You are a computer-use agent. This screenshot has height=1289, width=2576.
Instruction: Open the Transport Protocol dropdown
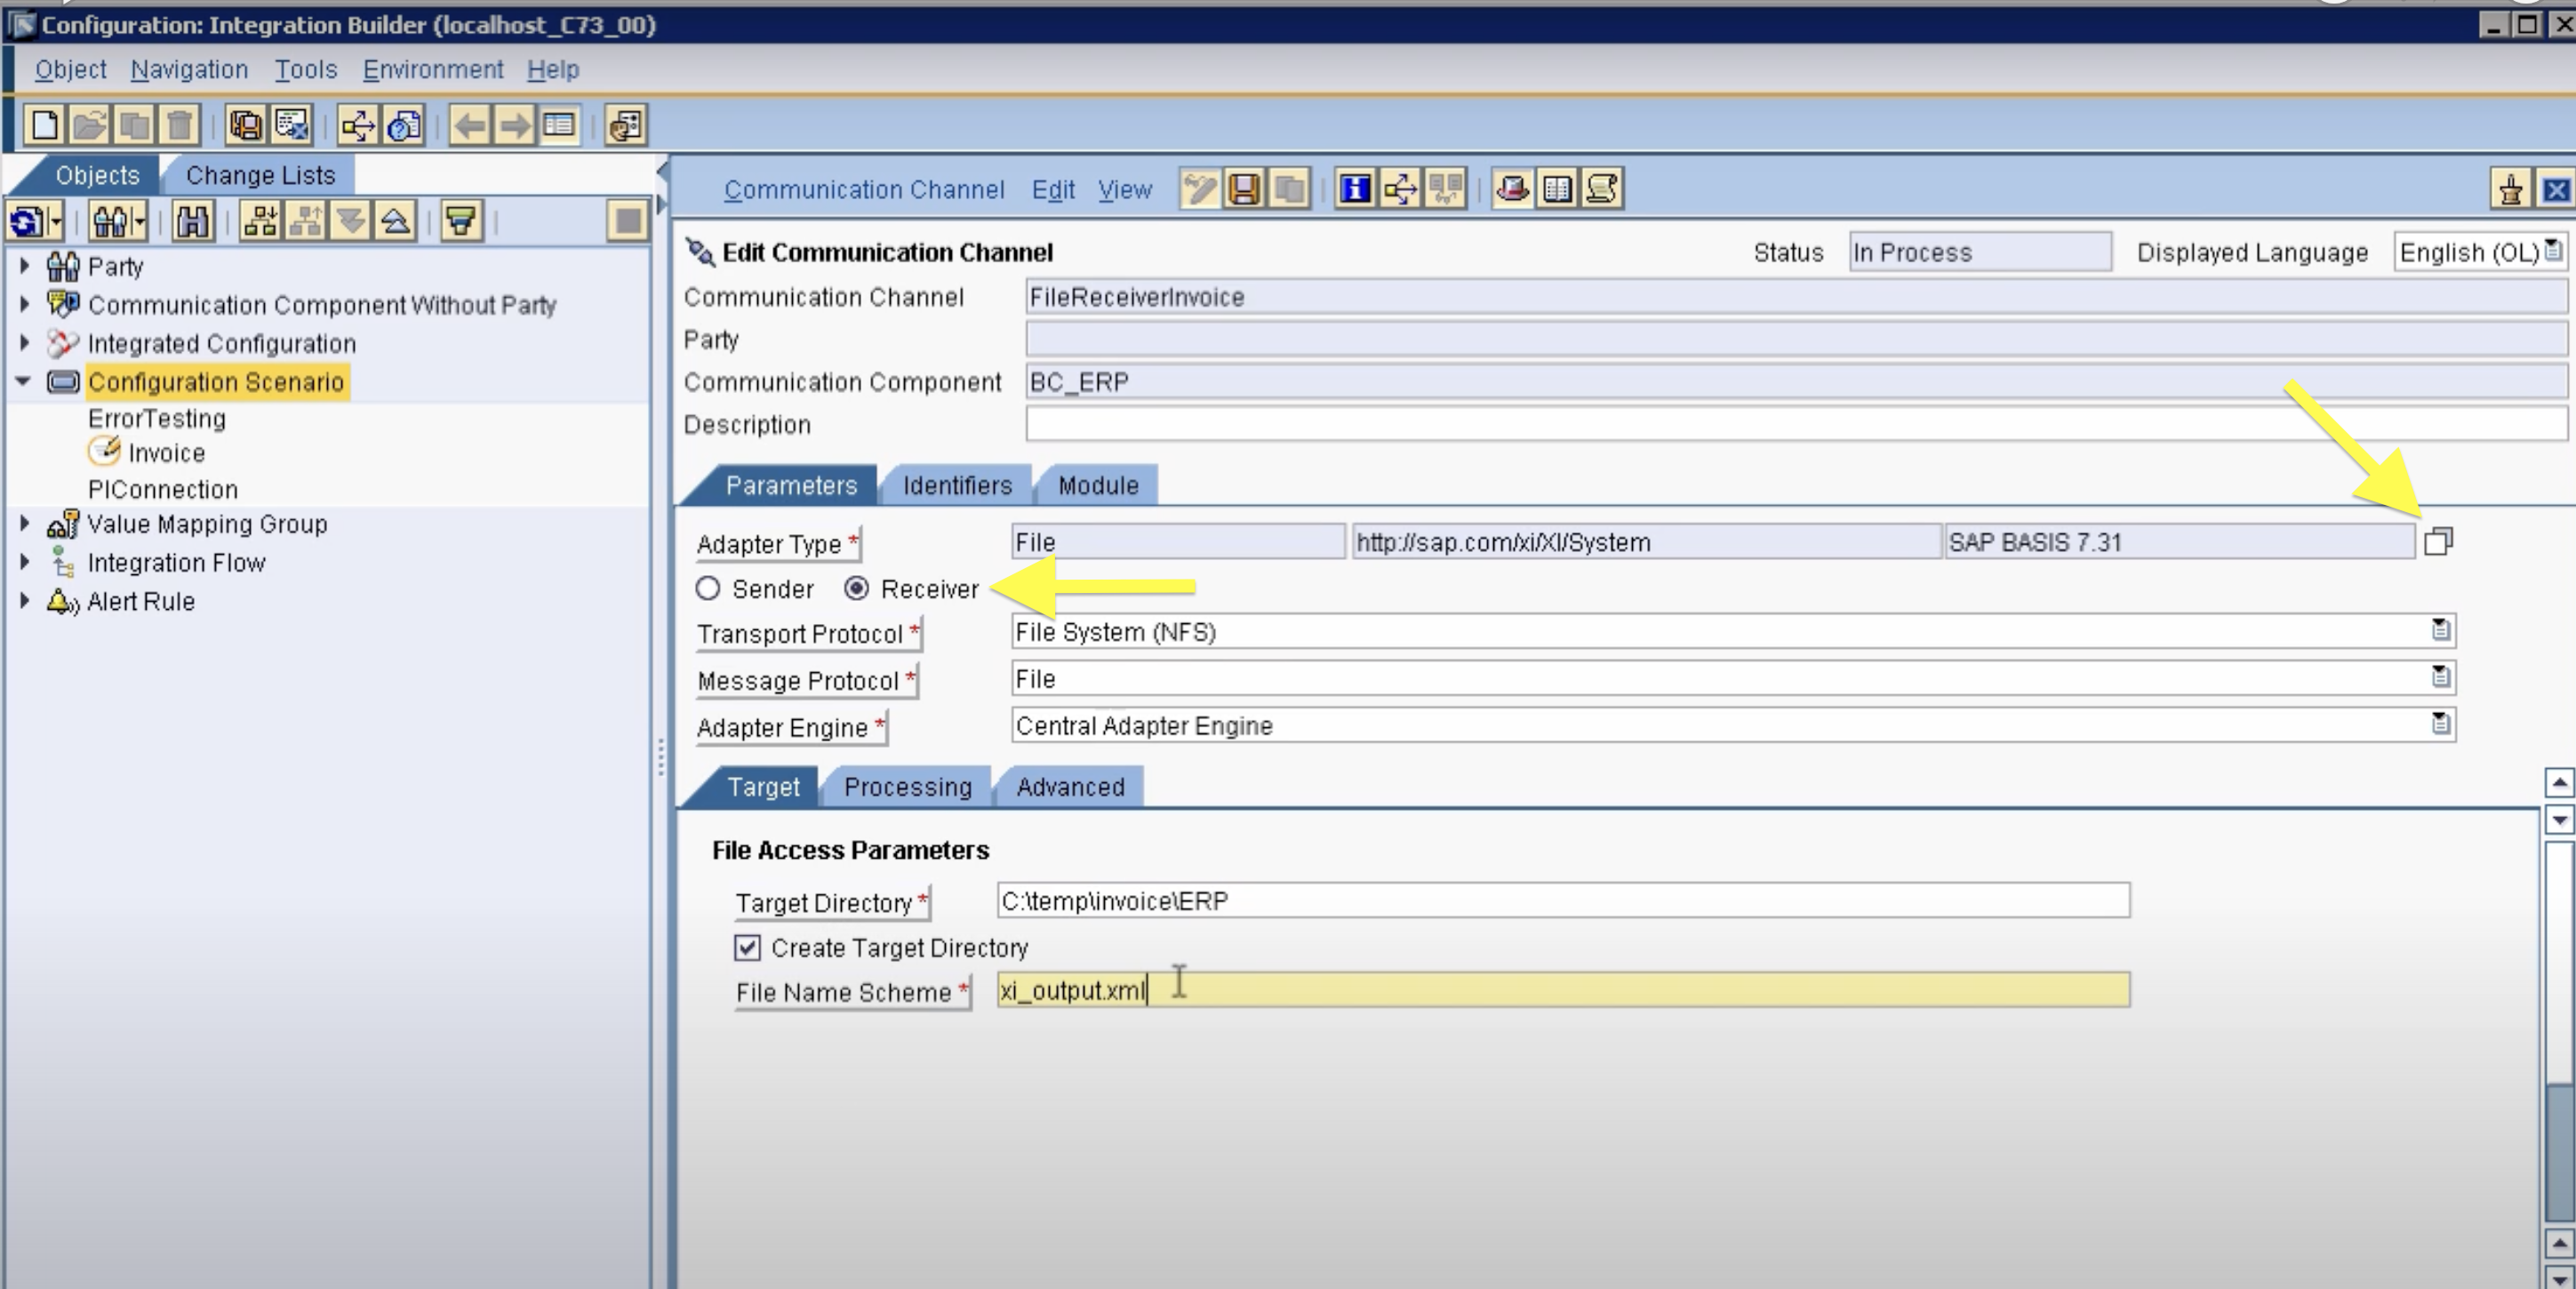click(x=2440, y=630)
